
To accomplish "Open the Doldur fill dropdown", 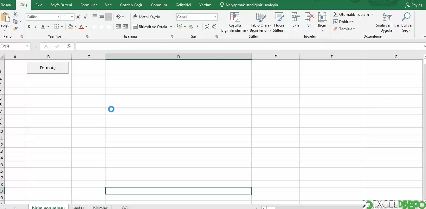I will [x=343, y=22].
